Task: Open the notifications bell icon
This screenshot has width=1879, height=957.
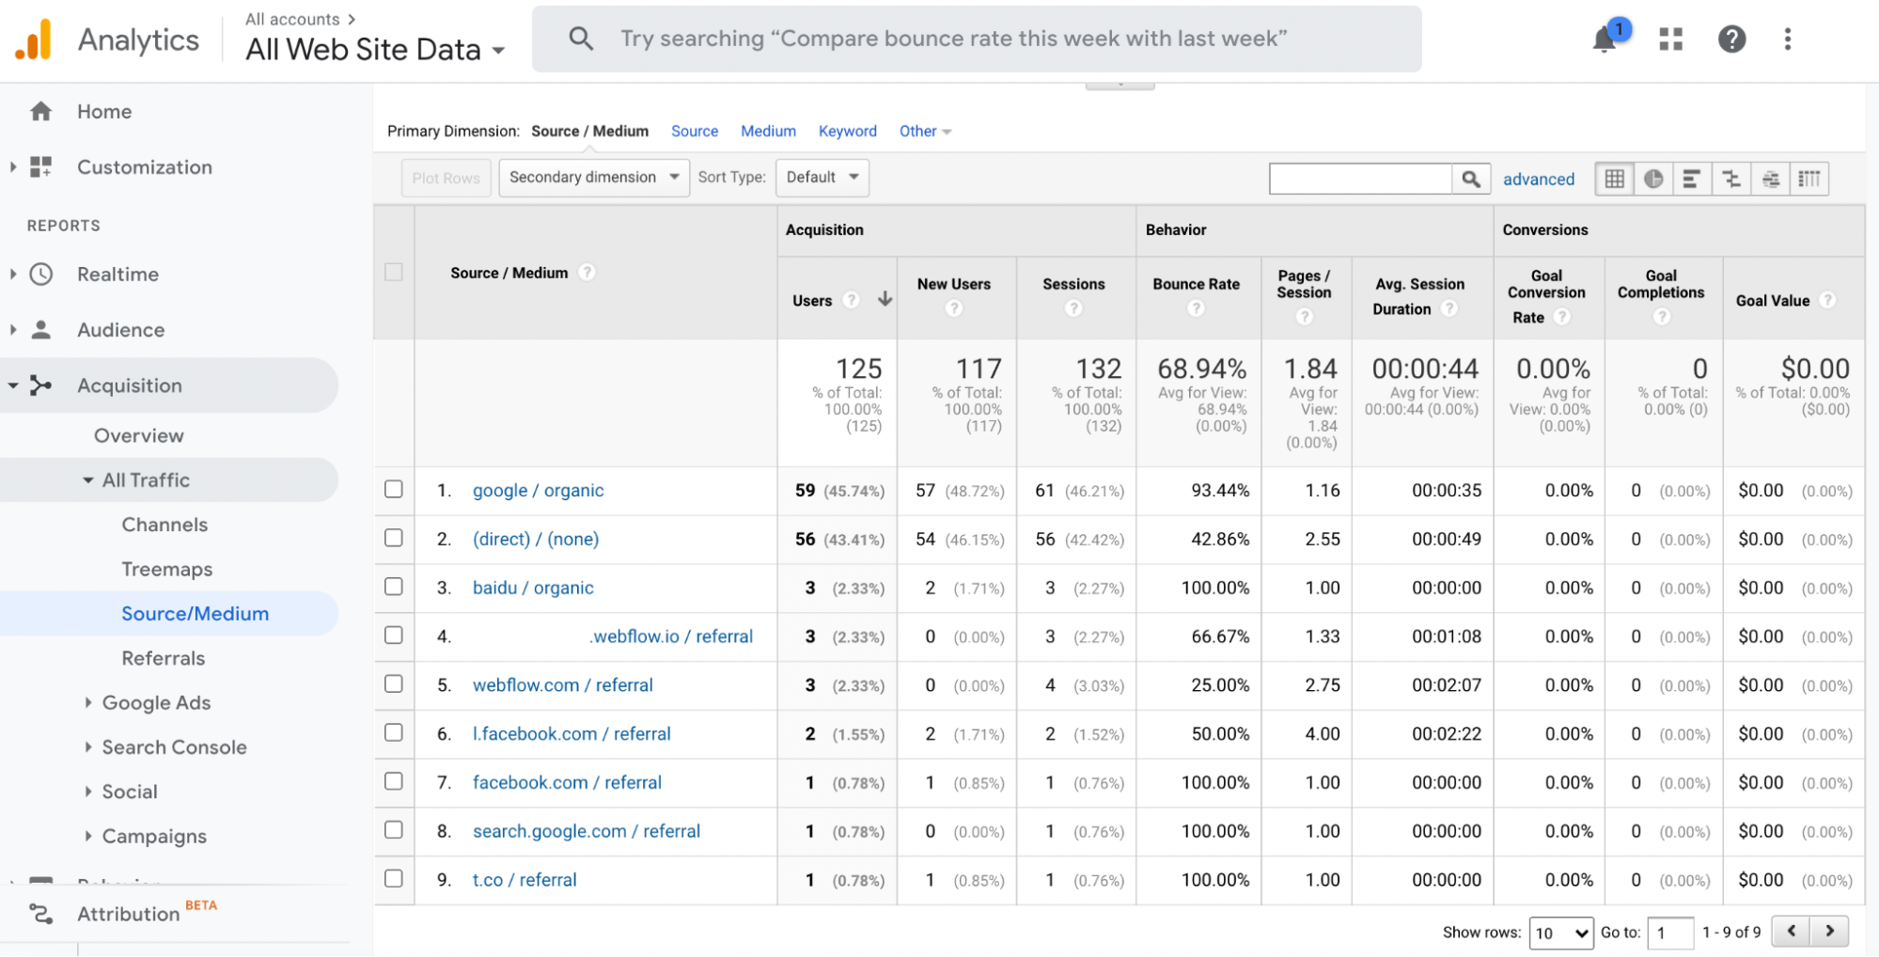Action: [x=1605, y=39]
